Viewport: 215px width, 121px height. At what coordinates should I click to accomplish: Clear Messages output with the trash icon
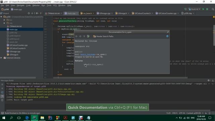[x=2, y=100]
